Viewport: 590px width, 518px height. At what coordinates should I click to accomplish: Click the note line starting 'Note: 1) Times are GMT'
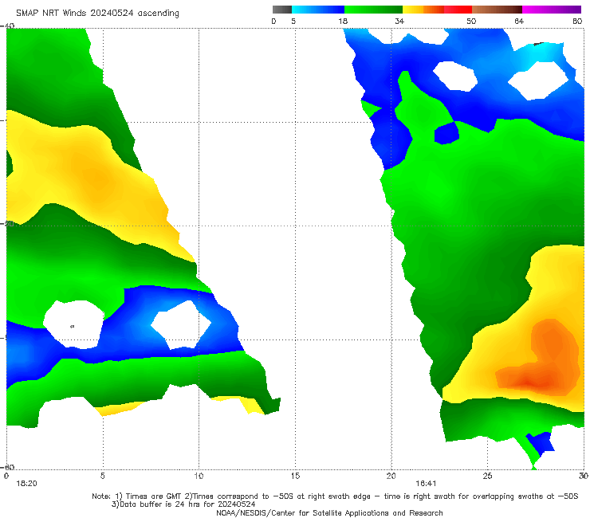(335, 496)
